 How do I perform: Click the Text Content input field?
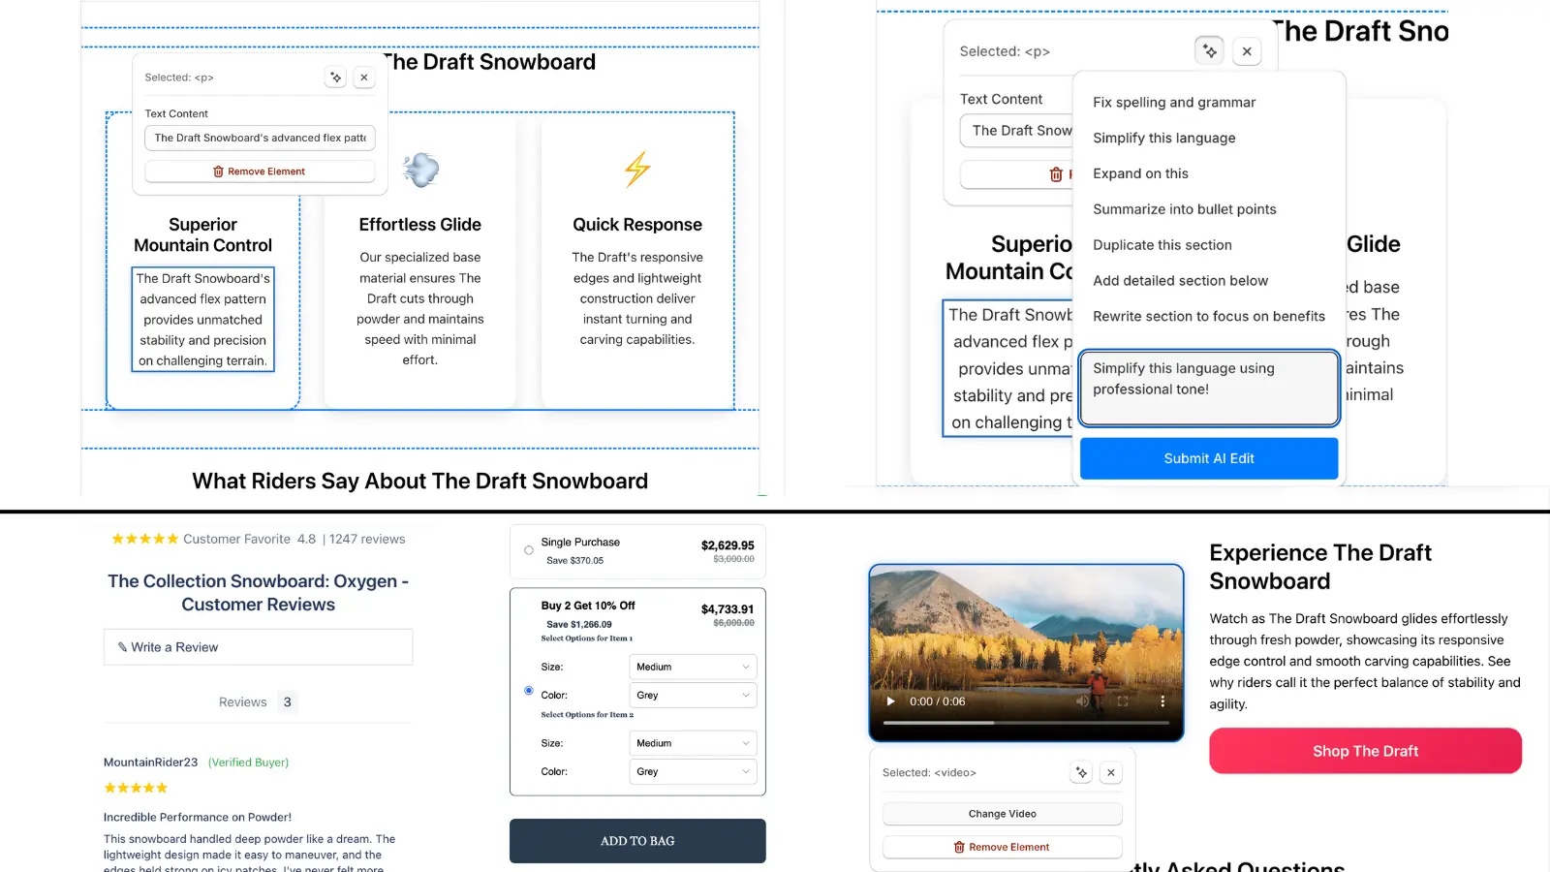(x=259, y=138)
